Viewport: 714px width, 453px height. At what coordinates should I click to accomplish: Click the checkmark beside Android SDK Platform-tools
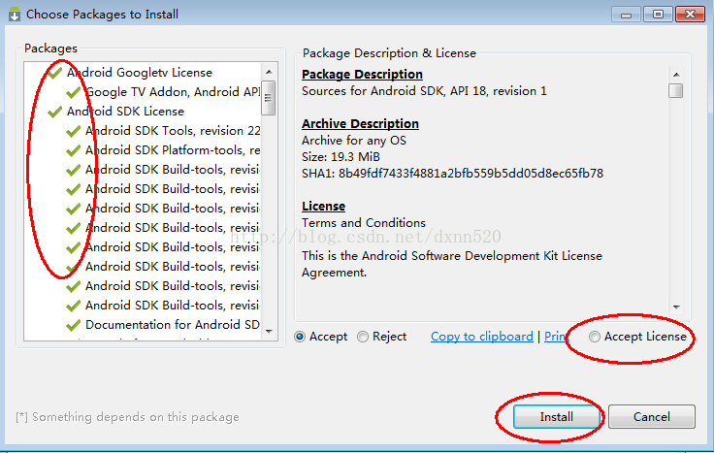[74, 150]
